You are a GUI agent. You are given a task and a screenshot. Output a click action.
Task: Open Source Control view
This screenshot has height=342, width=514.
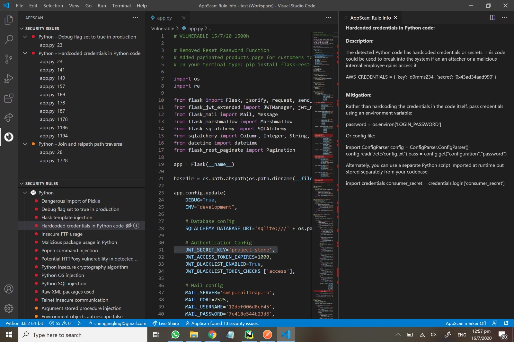[x=9, y=59]
